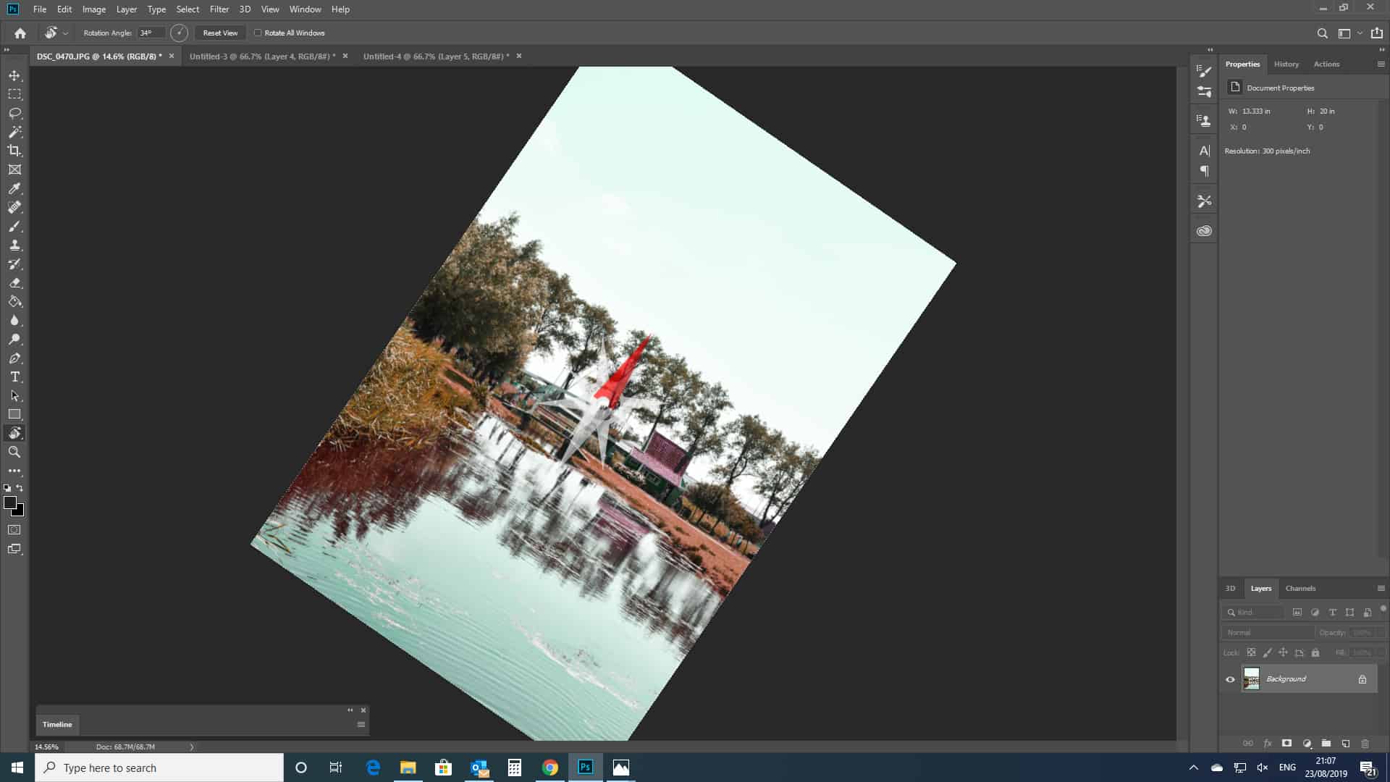
Task: Toggle lock all for layer
Action: pos(1315,652)
